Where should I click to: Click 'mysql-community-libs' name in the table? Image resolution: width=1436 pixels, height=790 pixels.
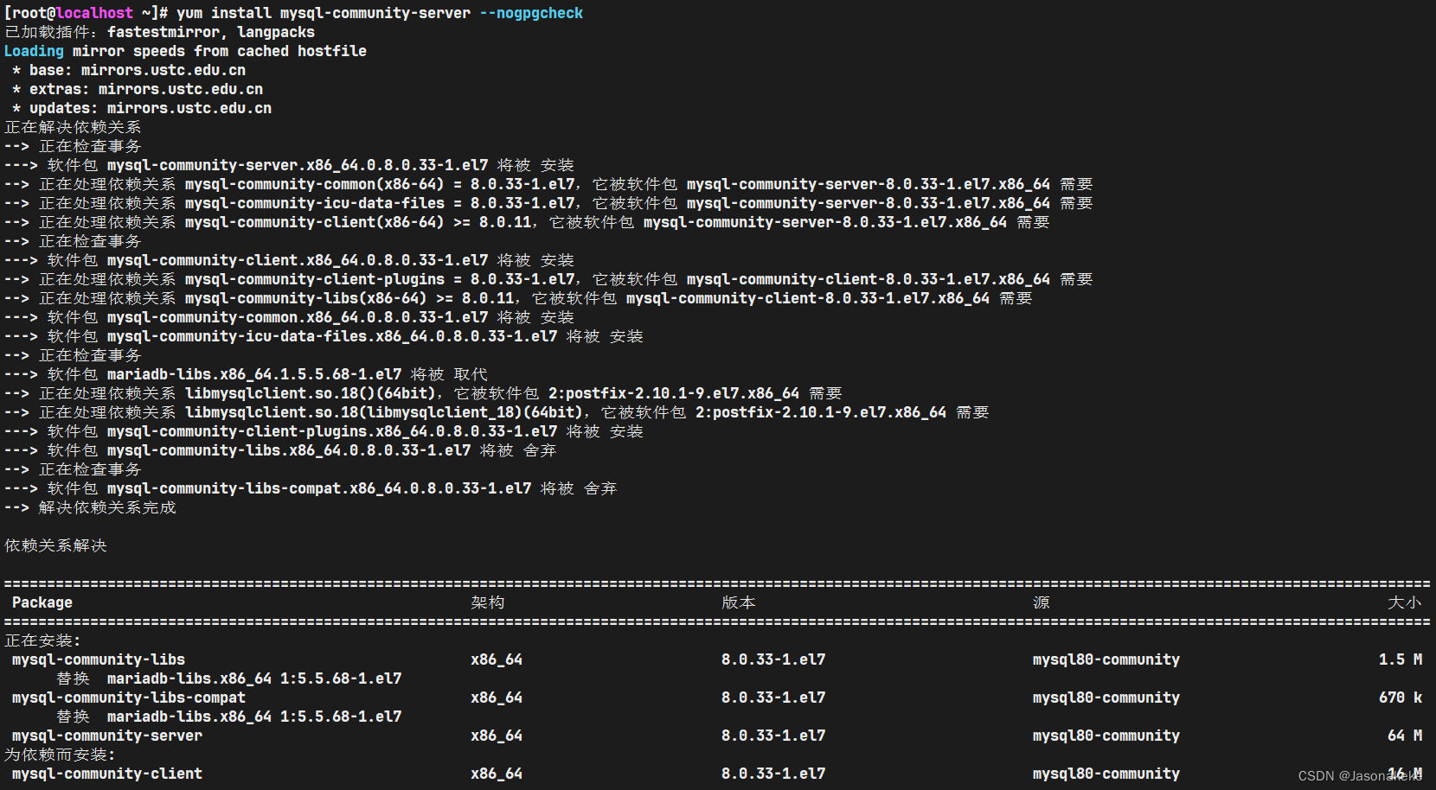click(x=99, y=659)
